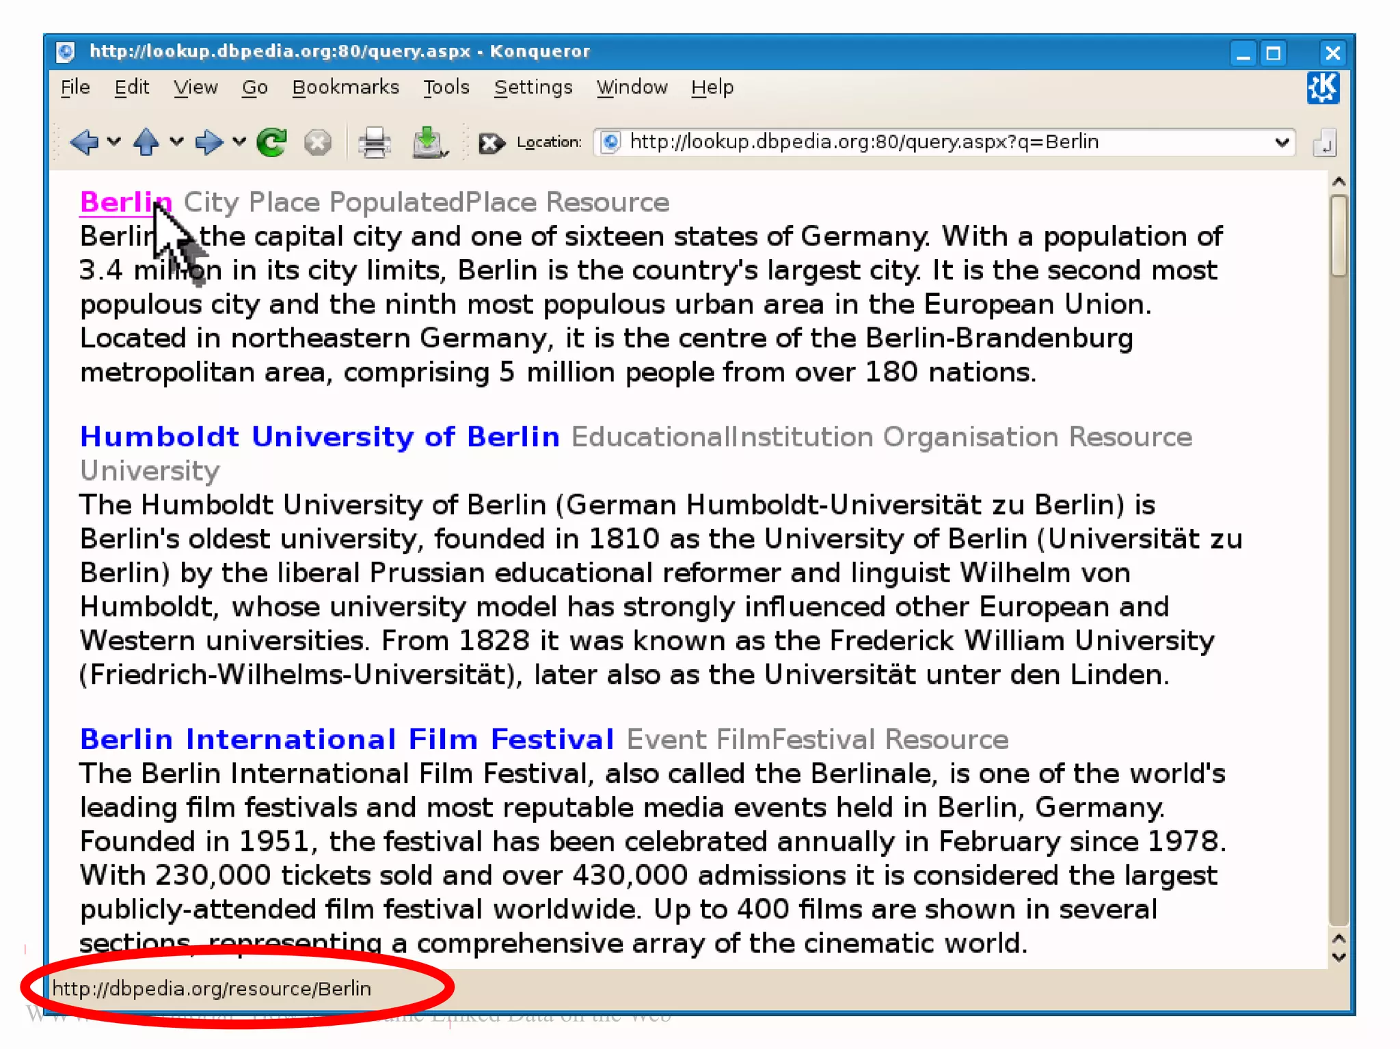
Task: Click the Go button right of location bar
Action: pyautogui.click(x=1324, y=143)
